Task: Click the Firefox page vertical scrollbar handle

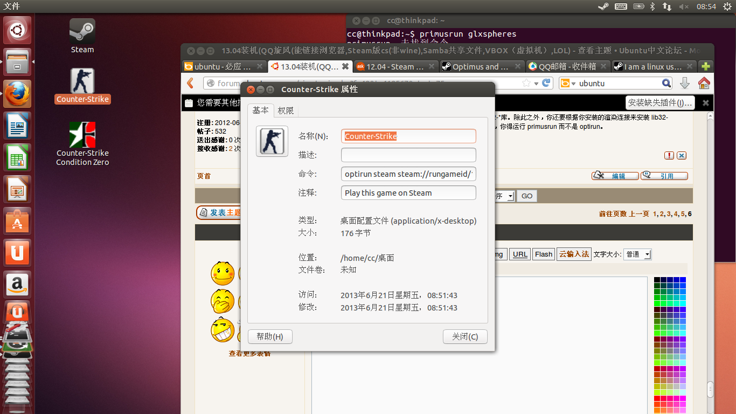Action: click(x=711, y=389)
